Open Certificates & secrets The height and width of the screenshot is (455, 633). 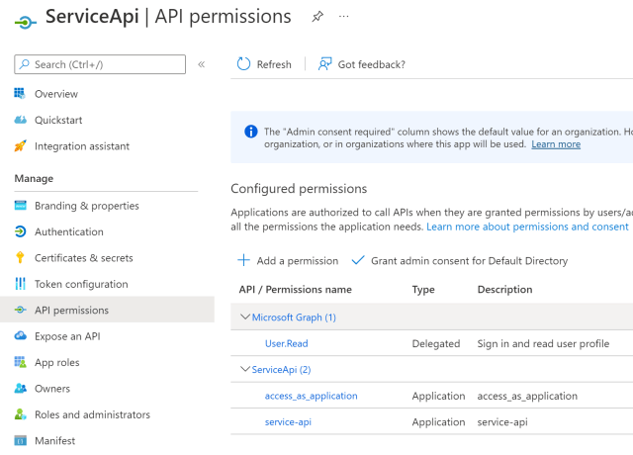pyautogui.click(x=83, y=258)
